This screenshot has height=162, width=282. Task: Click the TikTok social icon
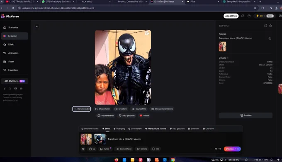5,89
